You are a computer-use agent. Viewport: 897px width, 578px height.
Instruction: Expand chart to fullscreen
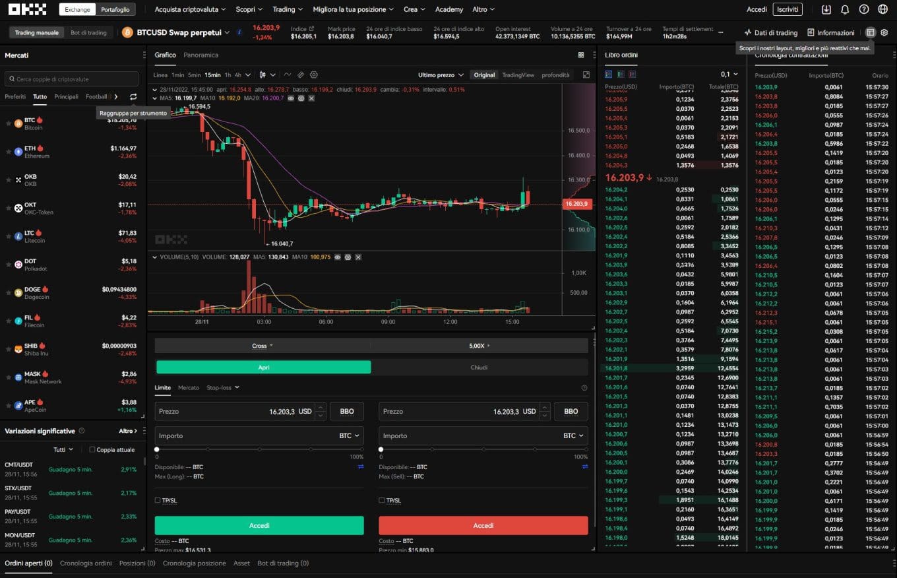tap(586, 75)
